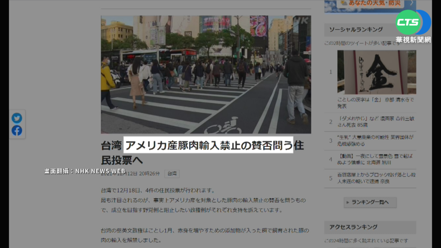Click the ランキング一覧へ button
Image resolution: width=441 pixels, height=248 pixels.
[370, 202]
